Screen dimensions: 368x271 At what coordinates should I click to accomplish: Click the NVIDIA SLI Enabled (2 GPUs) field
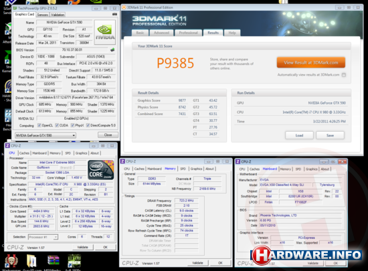click(x=76, y=118)
